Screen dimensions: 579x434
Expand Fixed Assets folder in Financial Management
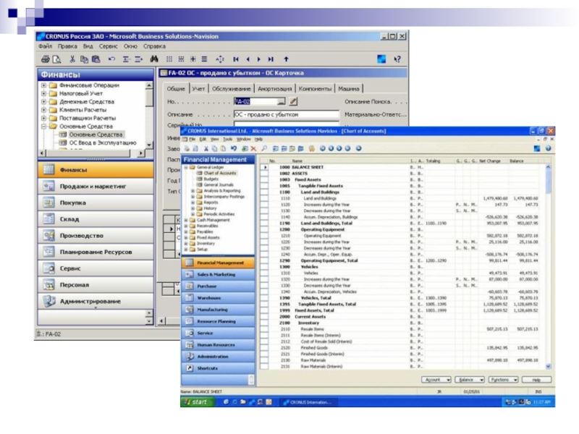pos(186,238)
